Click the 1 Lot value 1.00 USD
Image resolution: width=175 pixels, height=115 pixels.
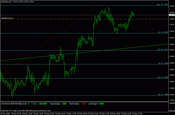[43, 104]
